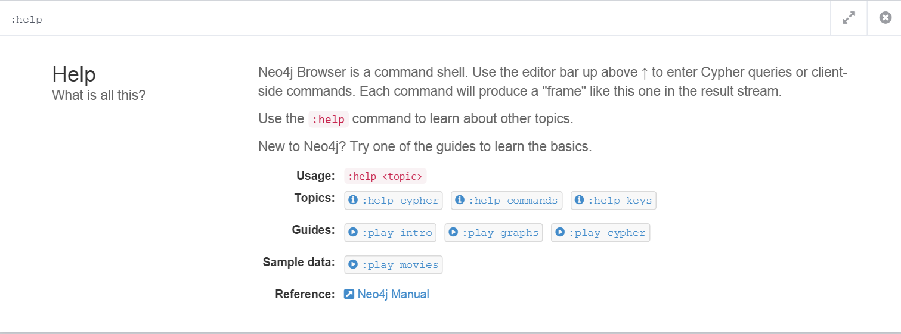The image size is (901, 334).
Task: Click the info icon beside :help cypher
Action: (353, 201)
